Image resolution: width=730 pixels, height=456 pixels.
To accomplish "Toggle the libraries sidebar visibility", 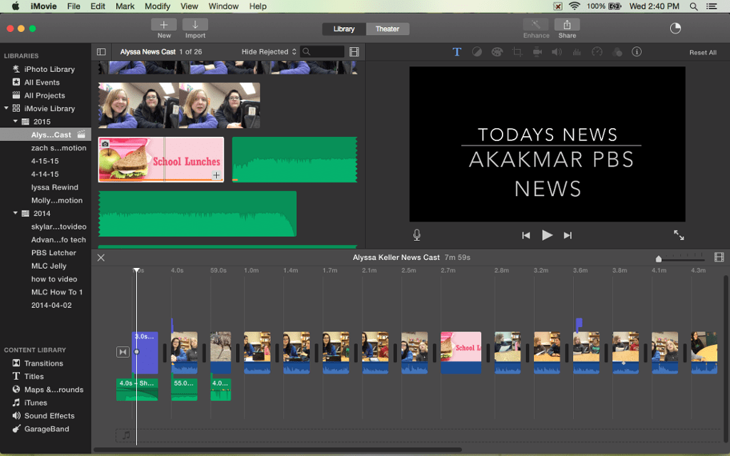I will pos(101,51).
